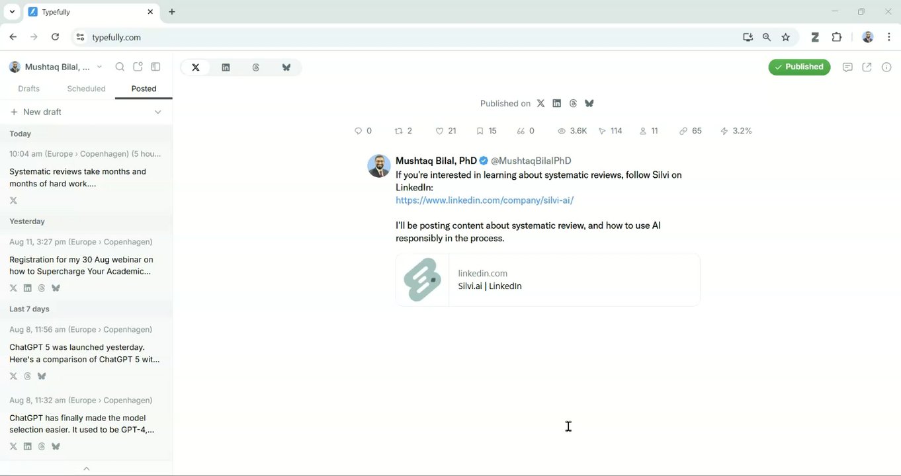Toggle the sidebar layout icon
Image resolution: width=901 pixels, height=476 pixels.
156,67
